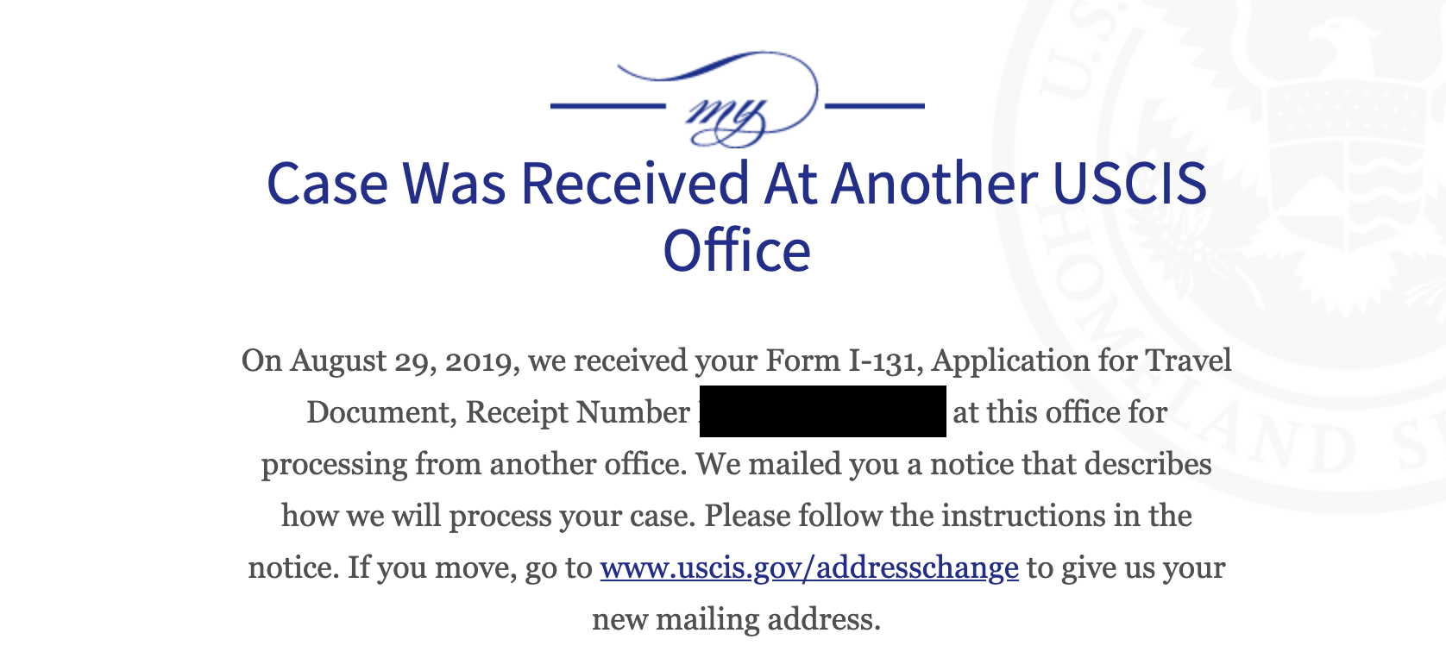
Task: Click the right blue line beside the logo
Action: [875, 106]
